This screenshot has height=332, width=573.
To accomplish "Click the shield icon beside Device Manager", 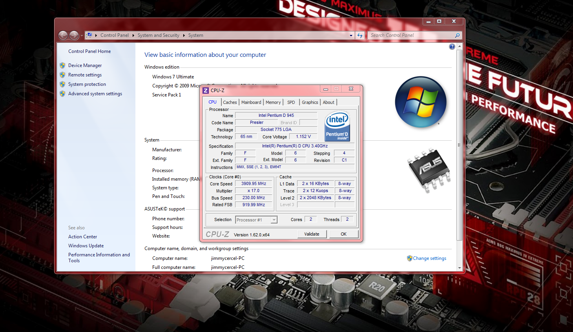I will (63, 65).
